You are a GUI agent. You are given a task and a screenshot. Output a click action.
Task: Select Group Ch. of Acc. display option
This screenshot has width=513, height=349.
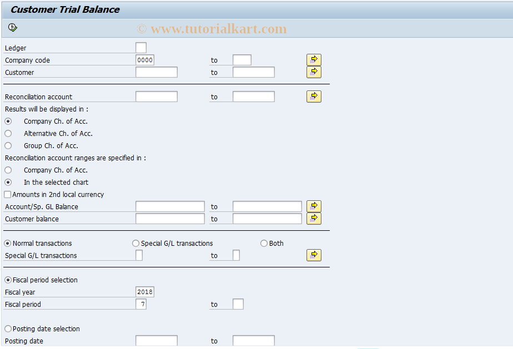point(8,145)
